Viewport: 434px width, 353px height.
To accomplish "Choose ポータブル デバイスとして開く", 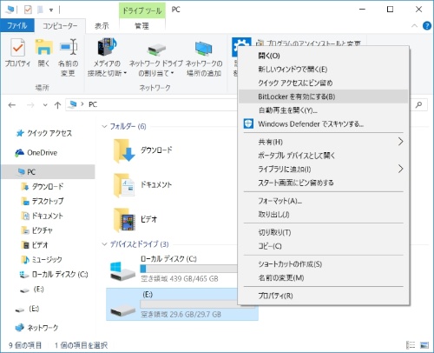I will (324, 156).
